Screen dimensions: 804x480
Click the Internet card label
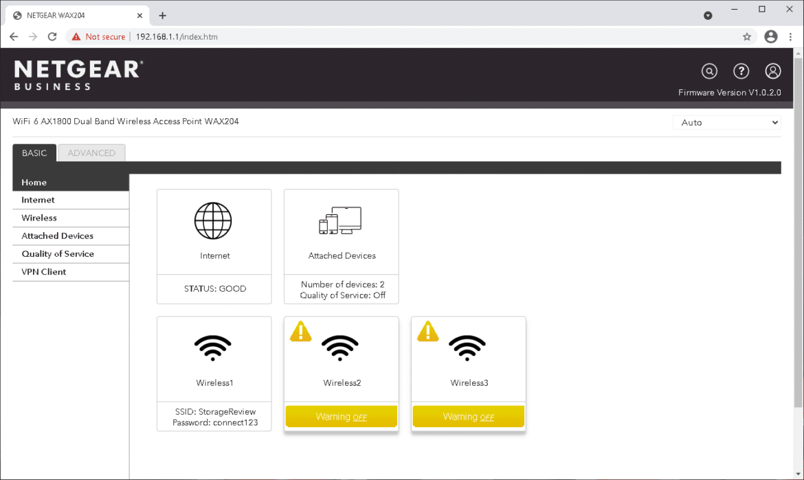(x=215, y=255)
